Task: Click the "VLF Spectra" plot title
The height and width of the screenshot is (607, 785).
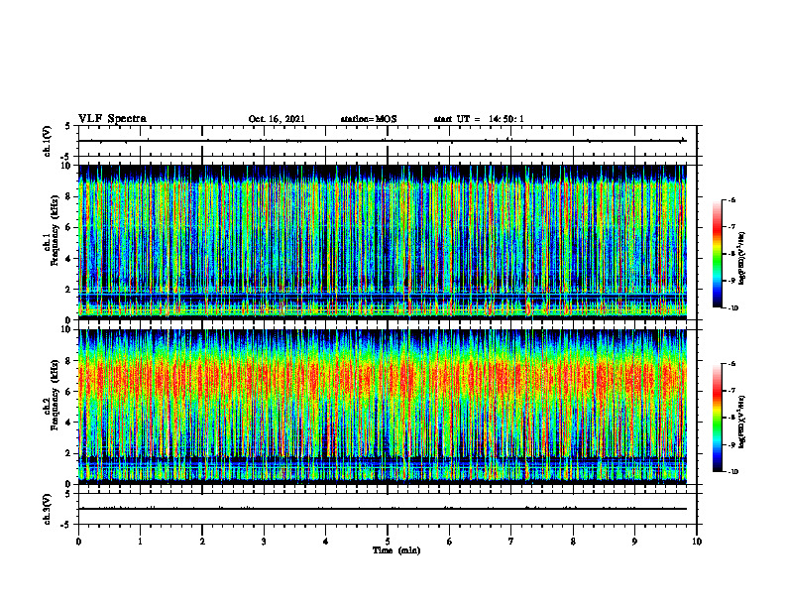Action: coord(113,119)
